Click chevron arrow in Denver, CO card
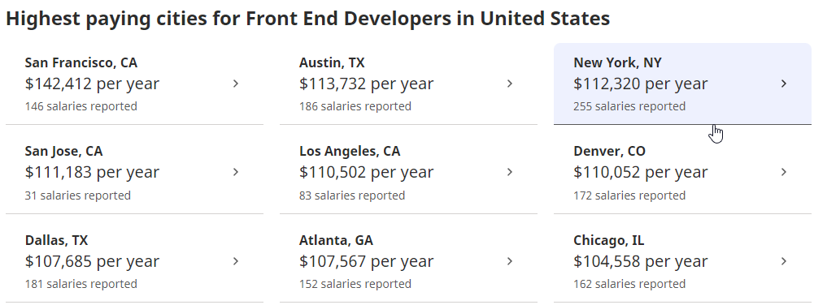The width and height of the screenshot is (814, 305). [784, 172]
